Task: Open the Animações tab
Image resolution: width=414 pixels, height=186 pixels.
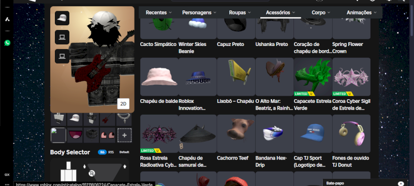Action: [x=362, y=12]
